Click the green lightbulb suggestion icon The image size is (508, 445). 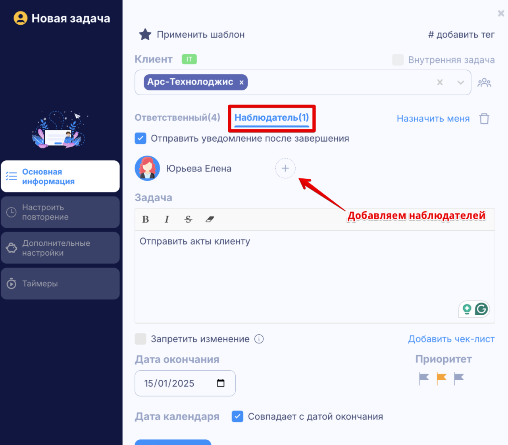pyautogui.click(x=467, y=309)
